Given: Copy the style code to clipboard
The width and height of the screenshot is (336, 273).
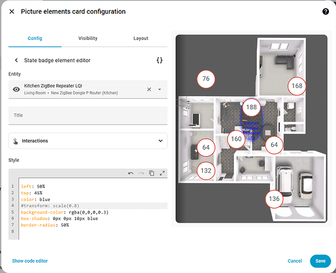Looking at the screenshot, I should pos(152,173).
